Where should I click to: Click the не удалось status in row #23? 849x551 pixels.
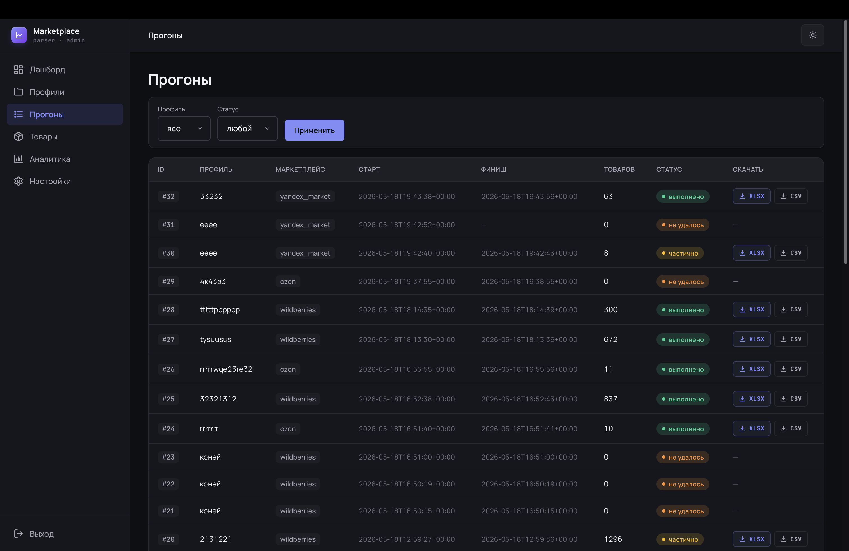pos(683,457)
